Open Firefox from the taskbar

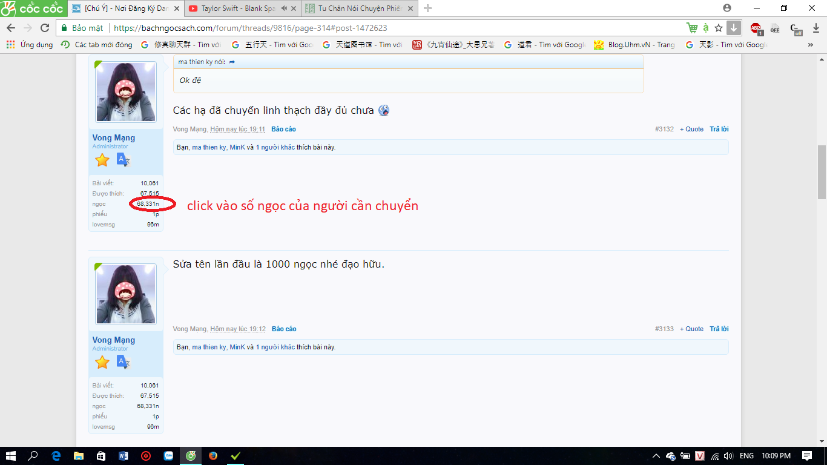[213, 456]
